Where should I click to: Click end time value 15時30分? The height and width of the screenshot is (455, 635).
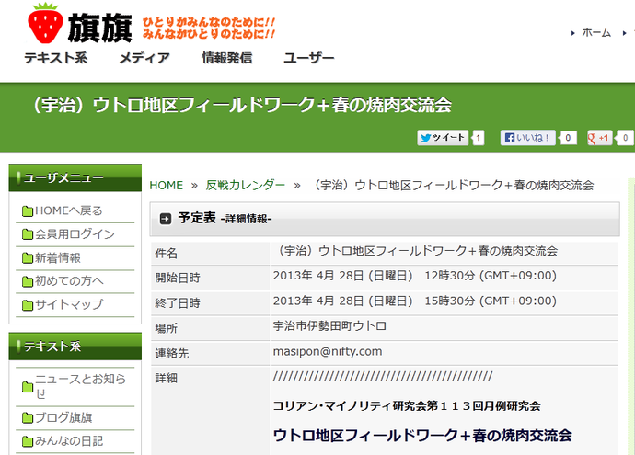click(449, 301)
